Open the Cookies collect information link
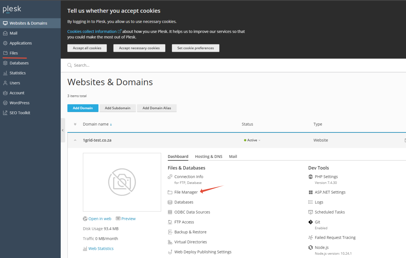Image resolution: width=406 pixels, height=258 pixels. [x=94, y=31]
